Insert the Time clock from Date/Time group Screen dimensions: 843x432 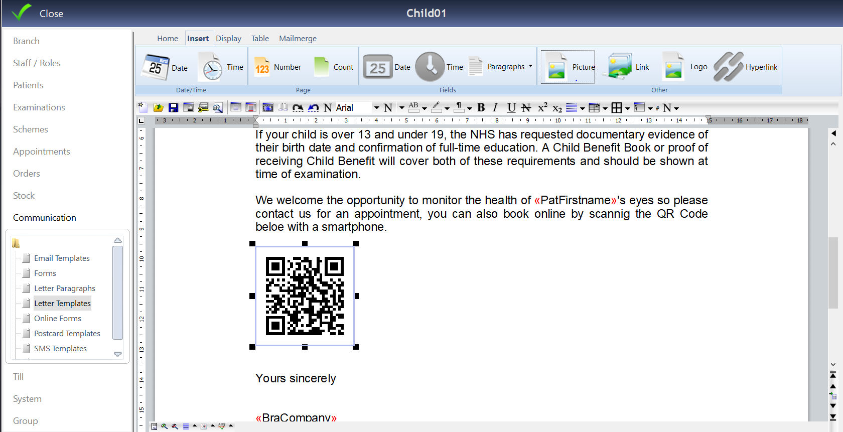[221, 67]
